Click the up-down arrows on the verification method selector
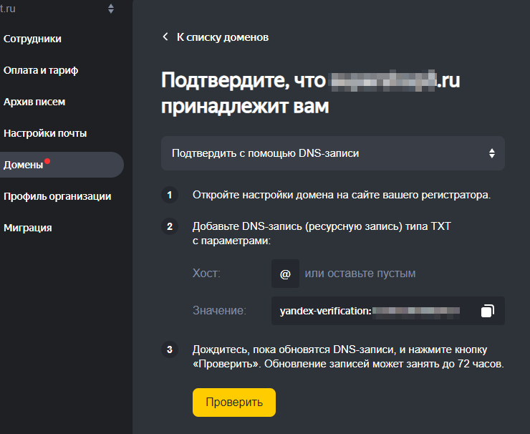This screenshot has height=434, width=530. point(491,153)
